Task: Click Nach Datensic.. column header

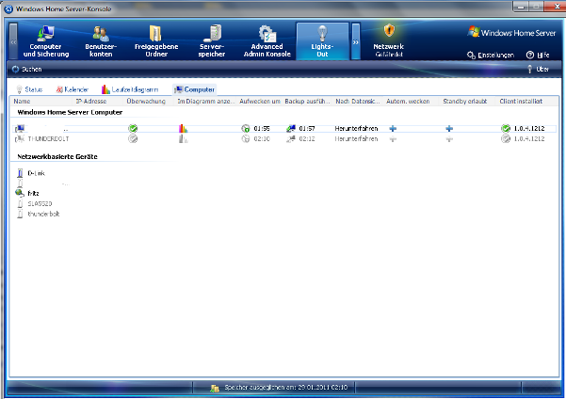Action: pos(357,102)
